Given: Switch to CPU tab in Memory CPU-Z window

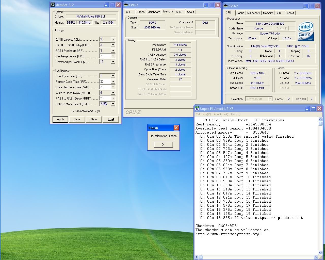Looking at the screenshot, I should [x=129, y=12].
